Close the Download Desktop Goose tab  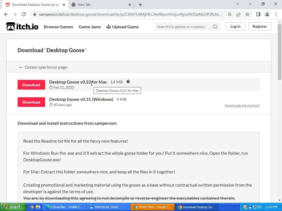pos(64,5)
